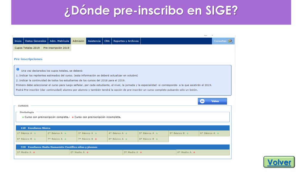Click red status dot of 4º Medio A

click(194, 152)
